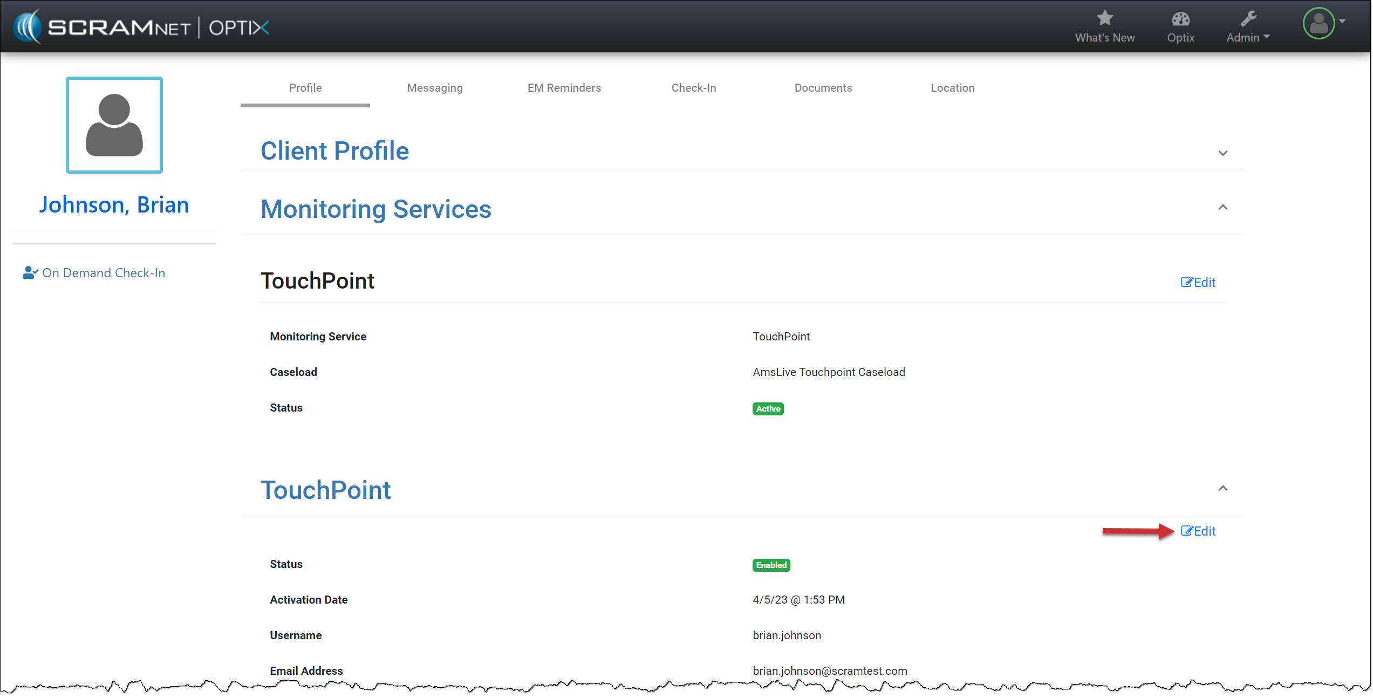Click the What's New star icon
The image size is (1373, 698).
click(1104, 18)
